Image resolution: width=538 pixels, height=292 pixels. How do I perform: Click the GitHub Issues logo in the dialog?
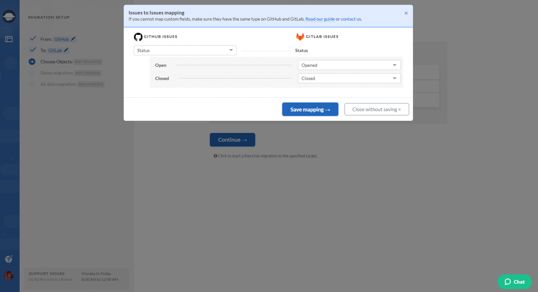pyautogui.click(x=138, y=37)
